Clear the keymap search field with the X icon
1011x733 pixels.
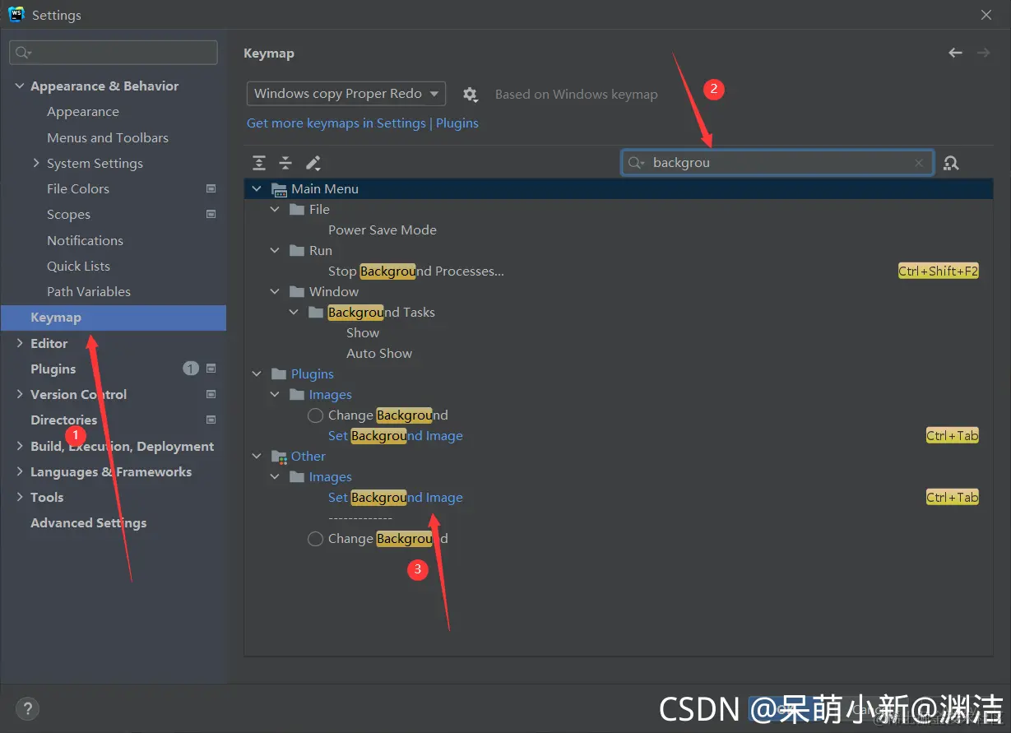pos(919,163)
